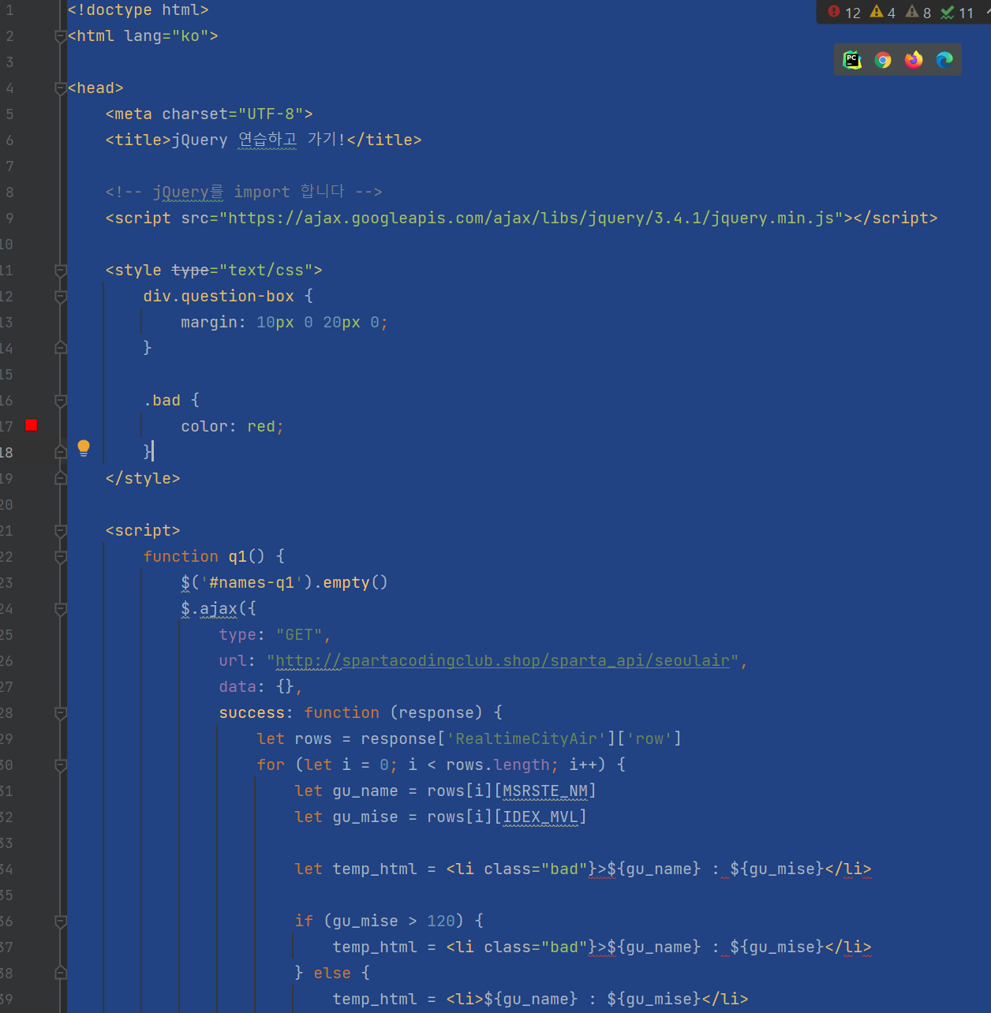
Task: Click the red error count indicator 12
Action: pyautogui.click(x=844, y=12)
